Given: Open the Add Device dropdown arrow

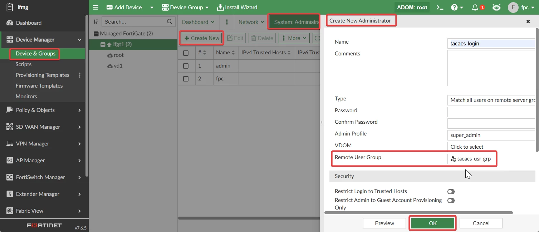Looking at the screenshot, I should 152,8.
